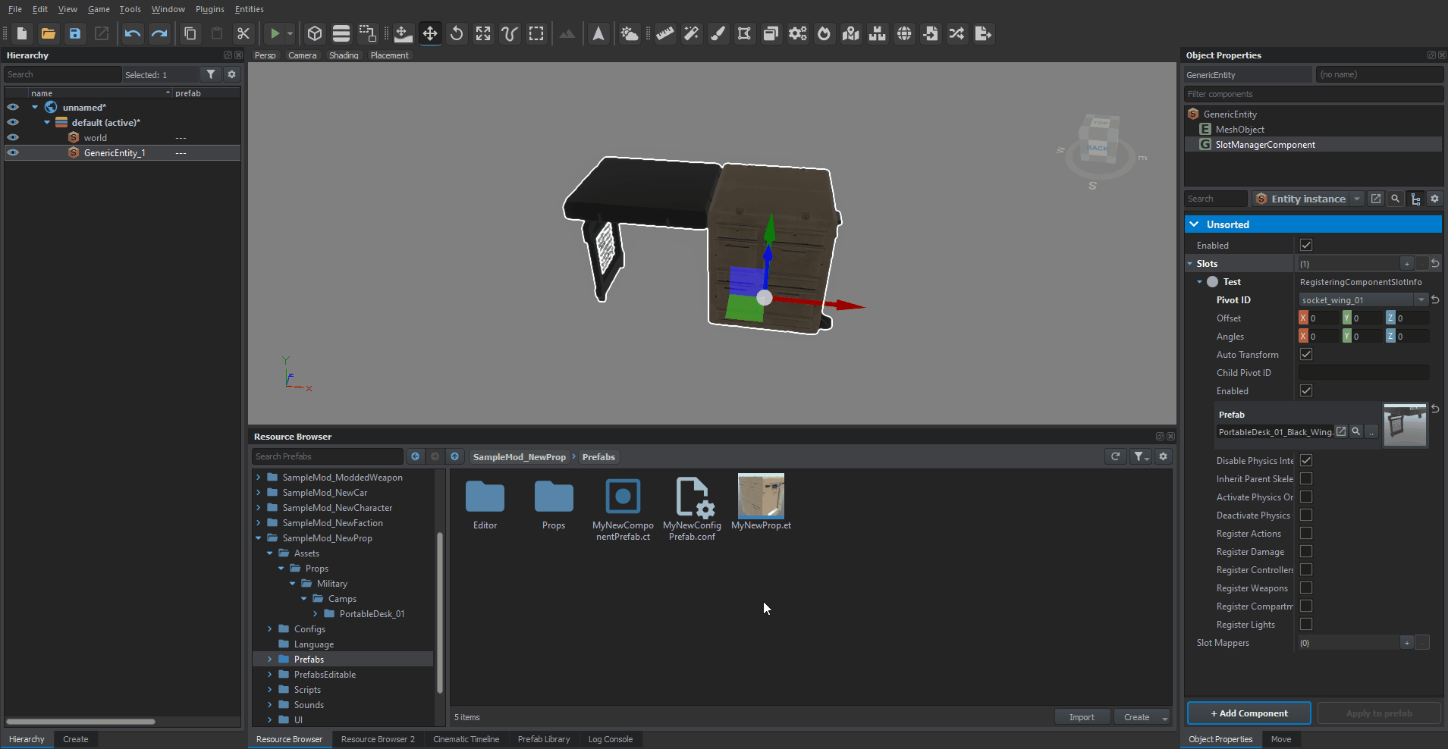Open the Plugins menu
The image size is (1448, 749).
click(x=209, y=9)
